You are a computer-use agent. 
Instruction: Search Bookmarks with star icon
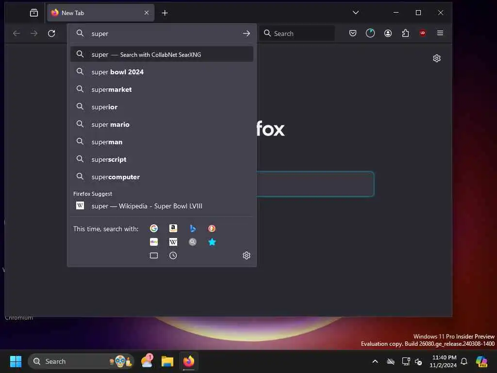(212, 242)
